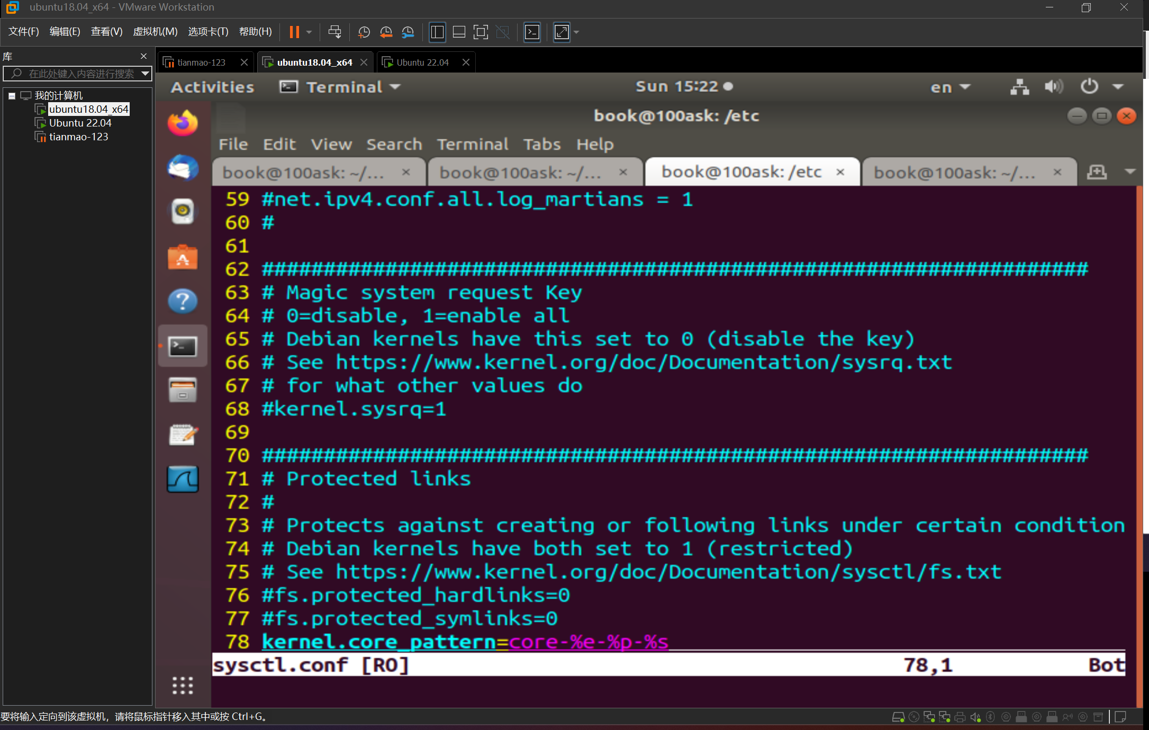Viewport: 1149px width, 730px height.
Task: Open VMware 帮助(H) menu
Action: pos(255,32)
